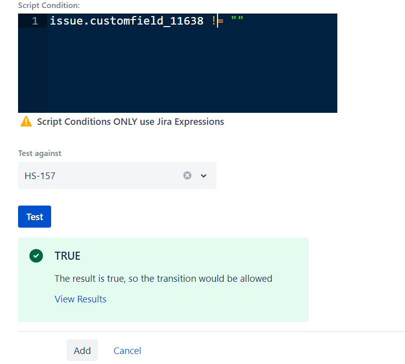The image size is (405, 364).
Task: Open the View Results link
Action: [80, 299]
